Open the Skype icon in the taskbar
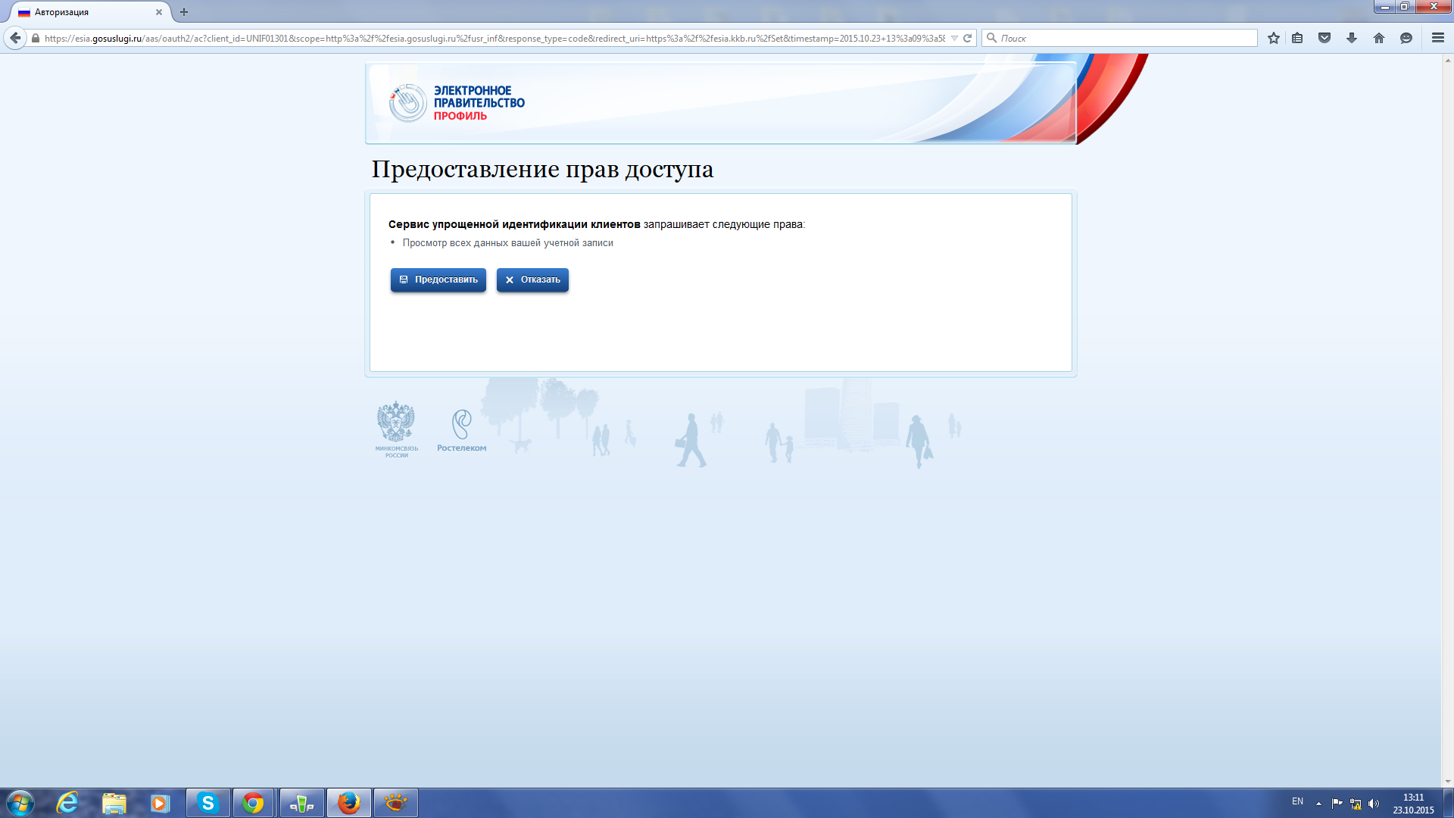 pos(207,803)
